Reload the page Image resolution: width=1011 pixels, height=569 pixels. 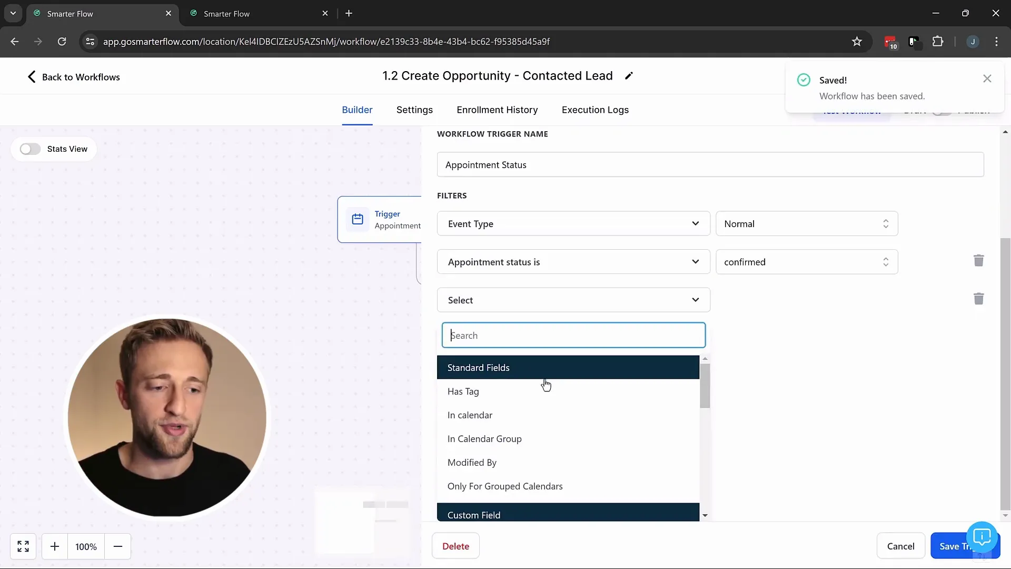tap(62, 42)
